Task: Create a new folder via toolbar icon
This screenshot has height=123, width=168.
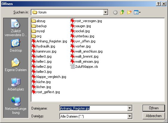Action: coord(129,12)
